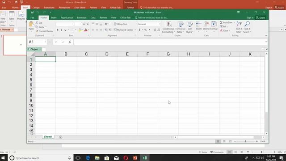The image size is (286, 161).
Task: Open File Explorer from taskbar
Action: pos(97,158)
